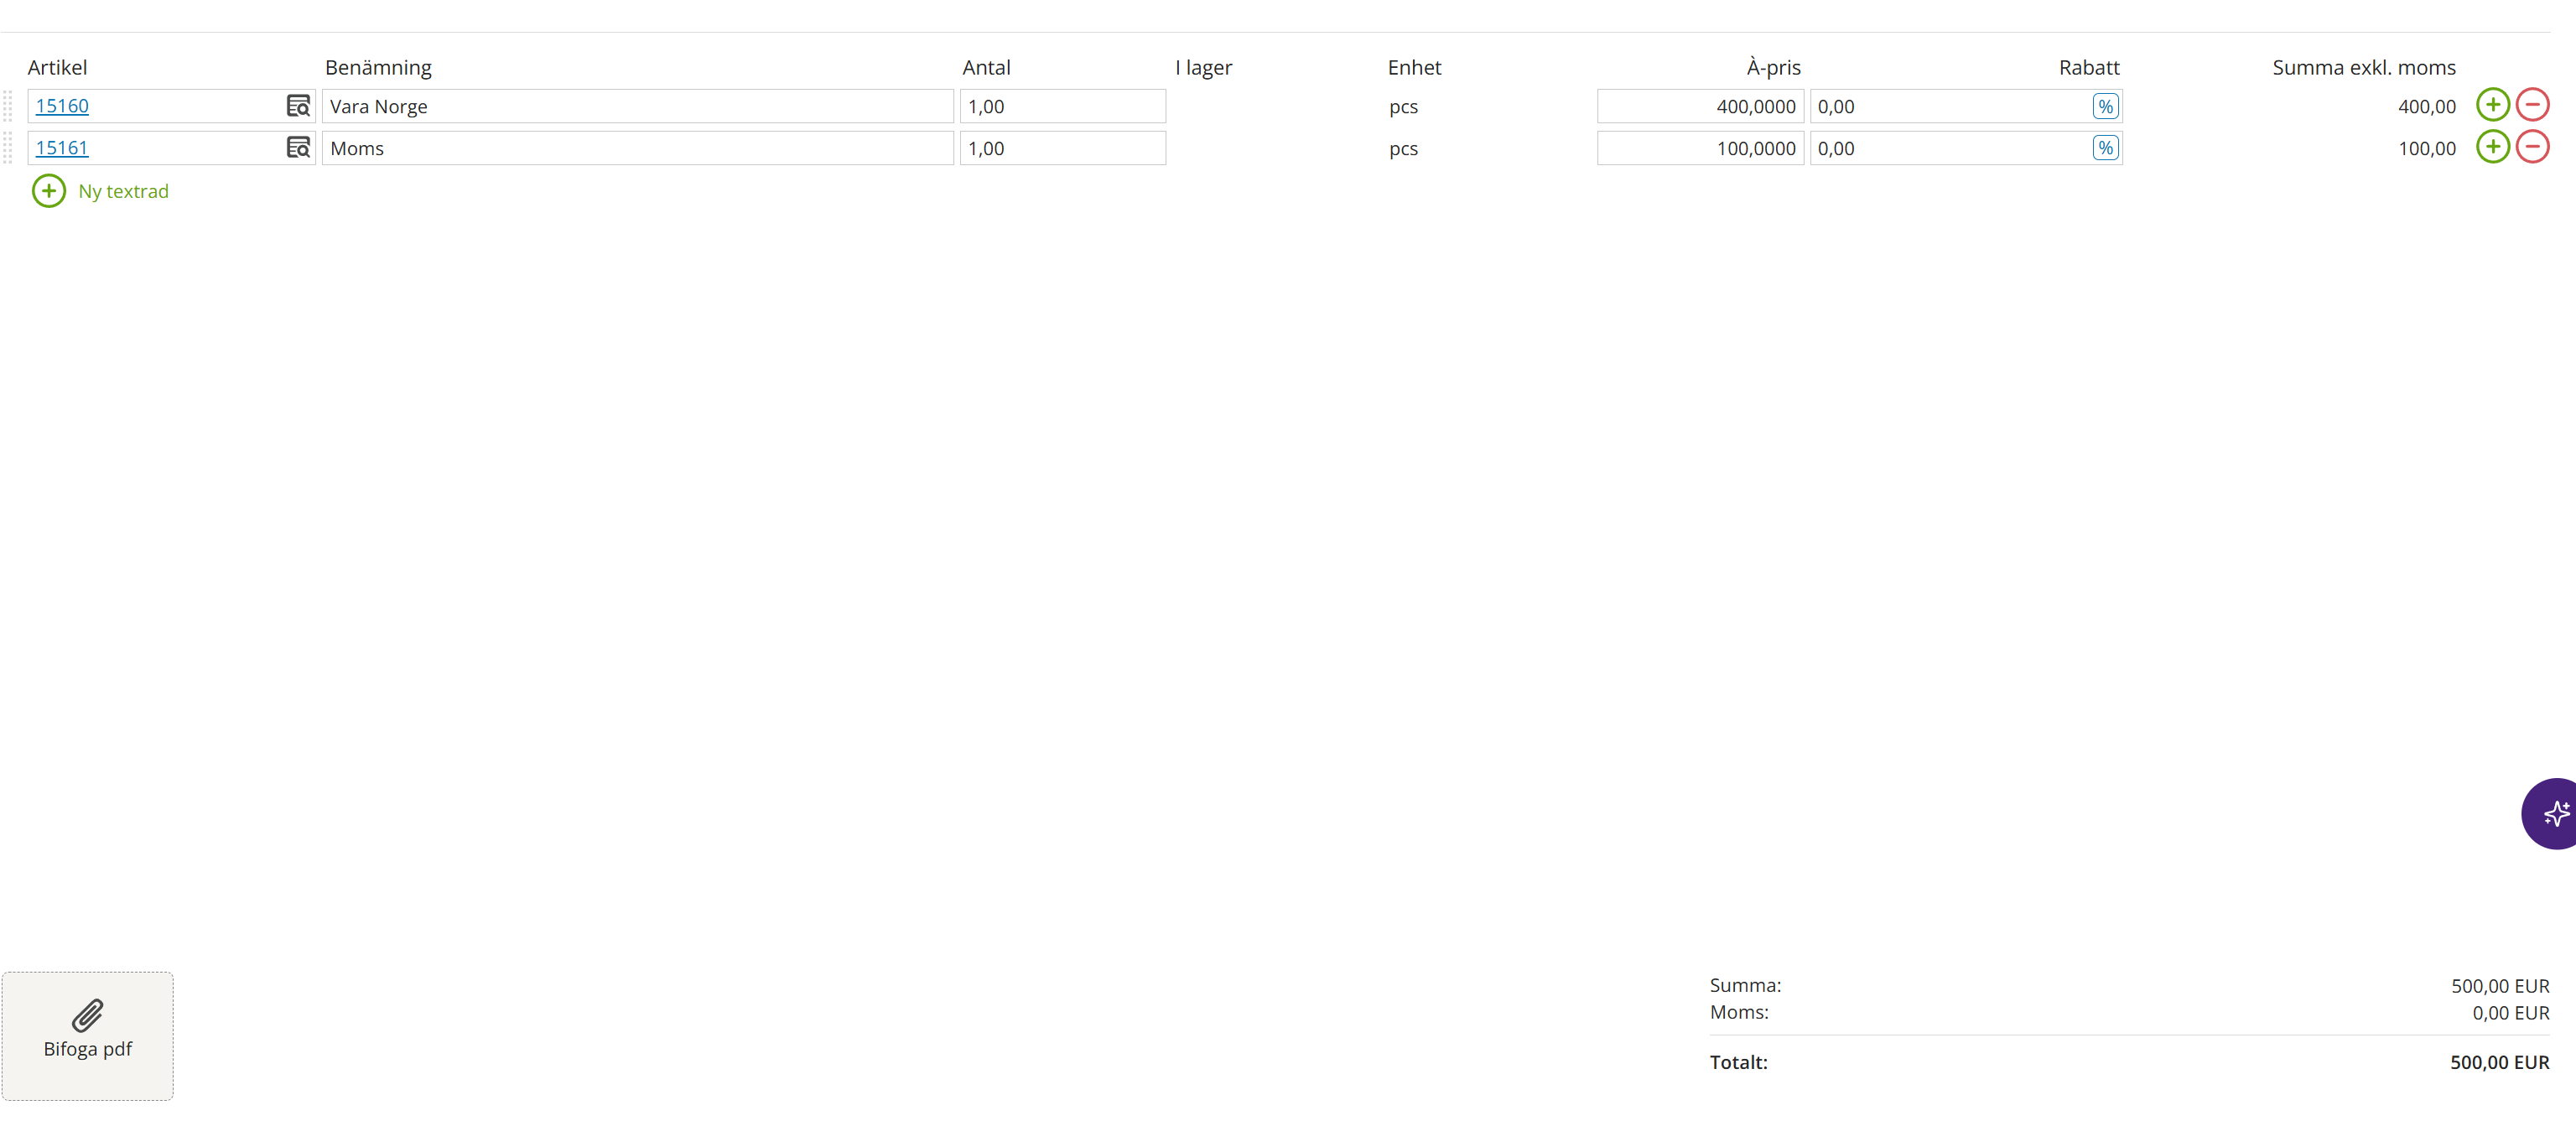Edit the 100,0000 unit price field
2576x1126 pixels.
point(1700,148)
